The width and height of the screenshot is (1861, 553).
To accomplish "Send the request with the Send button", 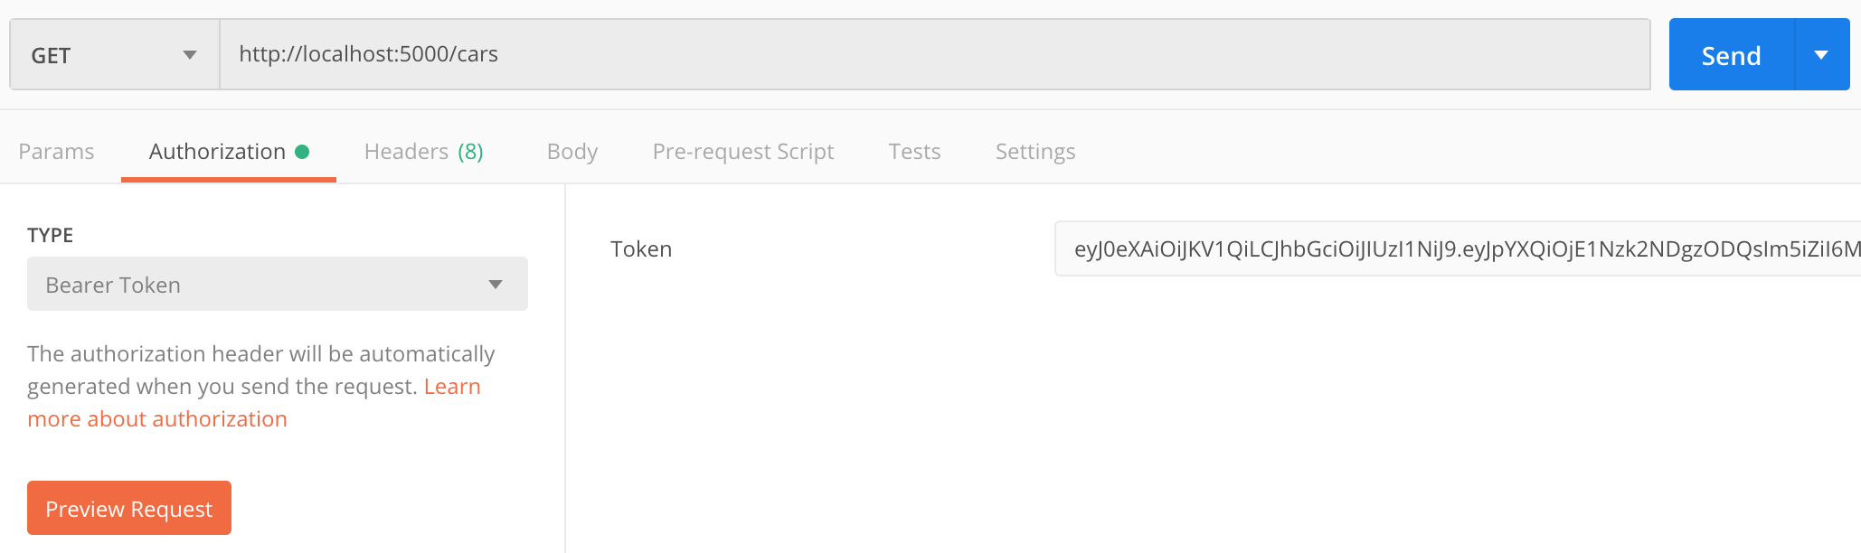I will [1731, 55].
